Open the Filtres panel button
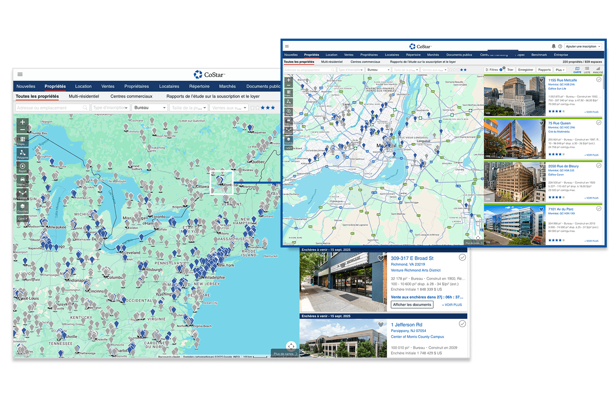616x393 pixels. [x=492, y=70]
